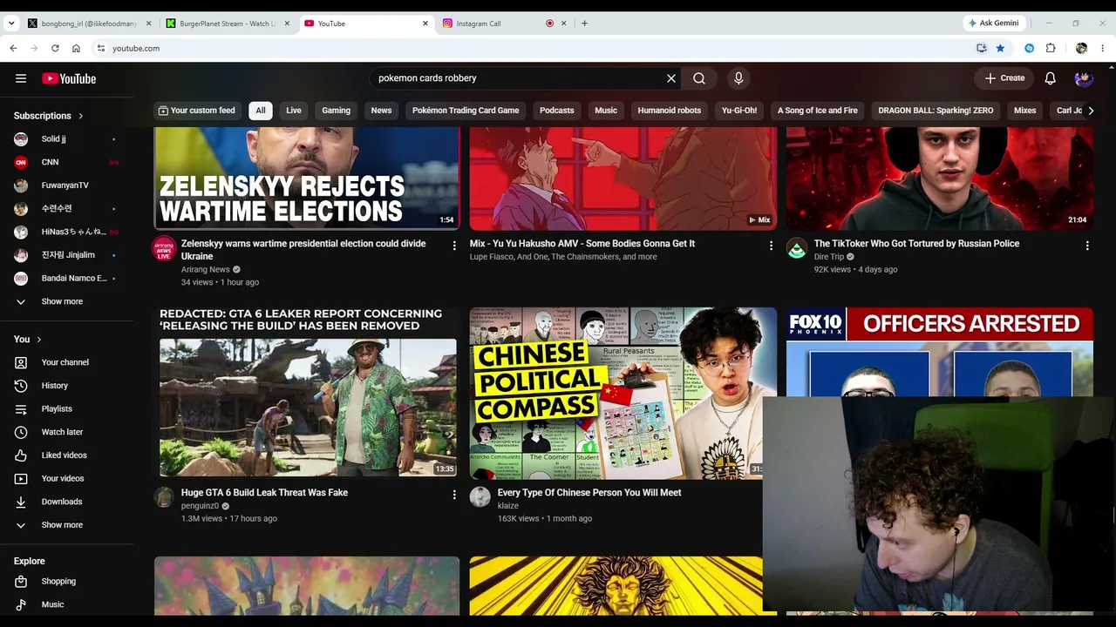This screenshot has width=1116, height=627.
Task: Select the Live filter chip
Action: pyautogui.click(x=294, y=111)
